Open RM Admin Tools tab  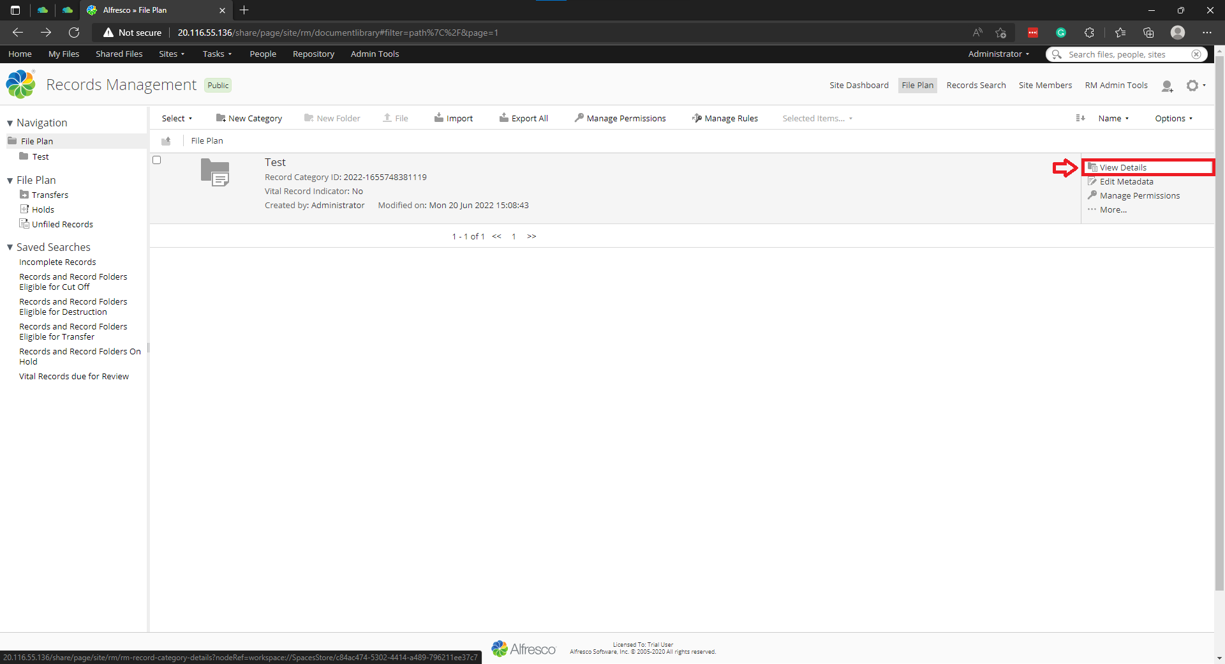coord(1116,85)
